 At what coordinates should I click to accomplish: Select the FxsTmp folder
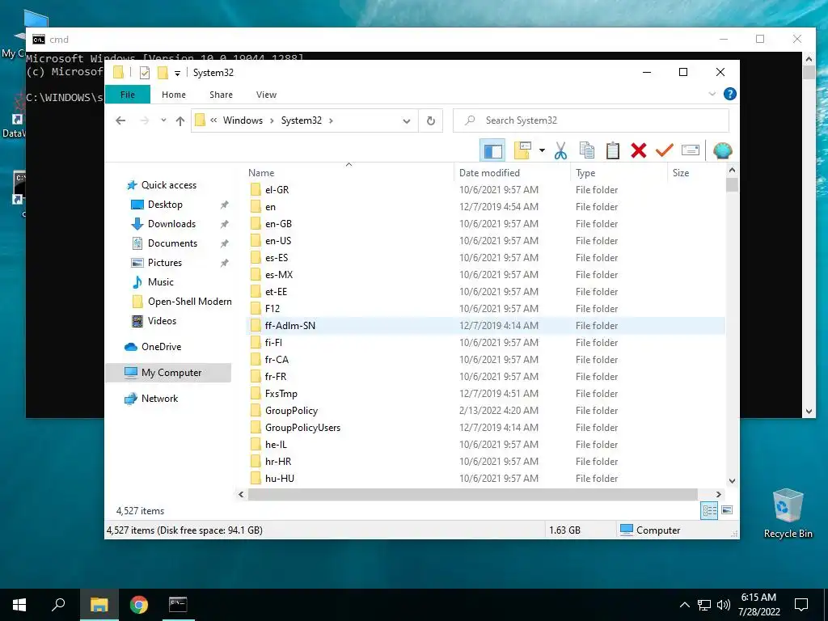pos(281,394)
